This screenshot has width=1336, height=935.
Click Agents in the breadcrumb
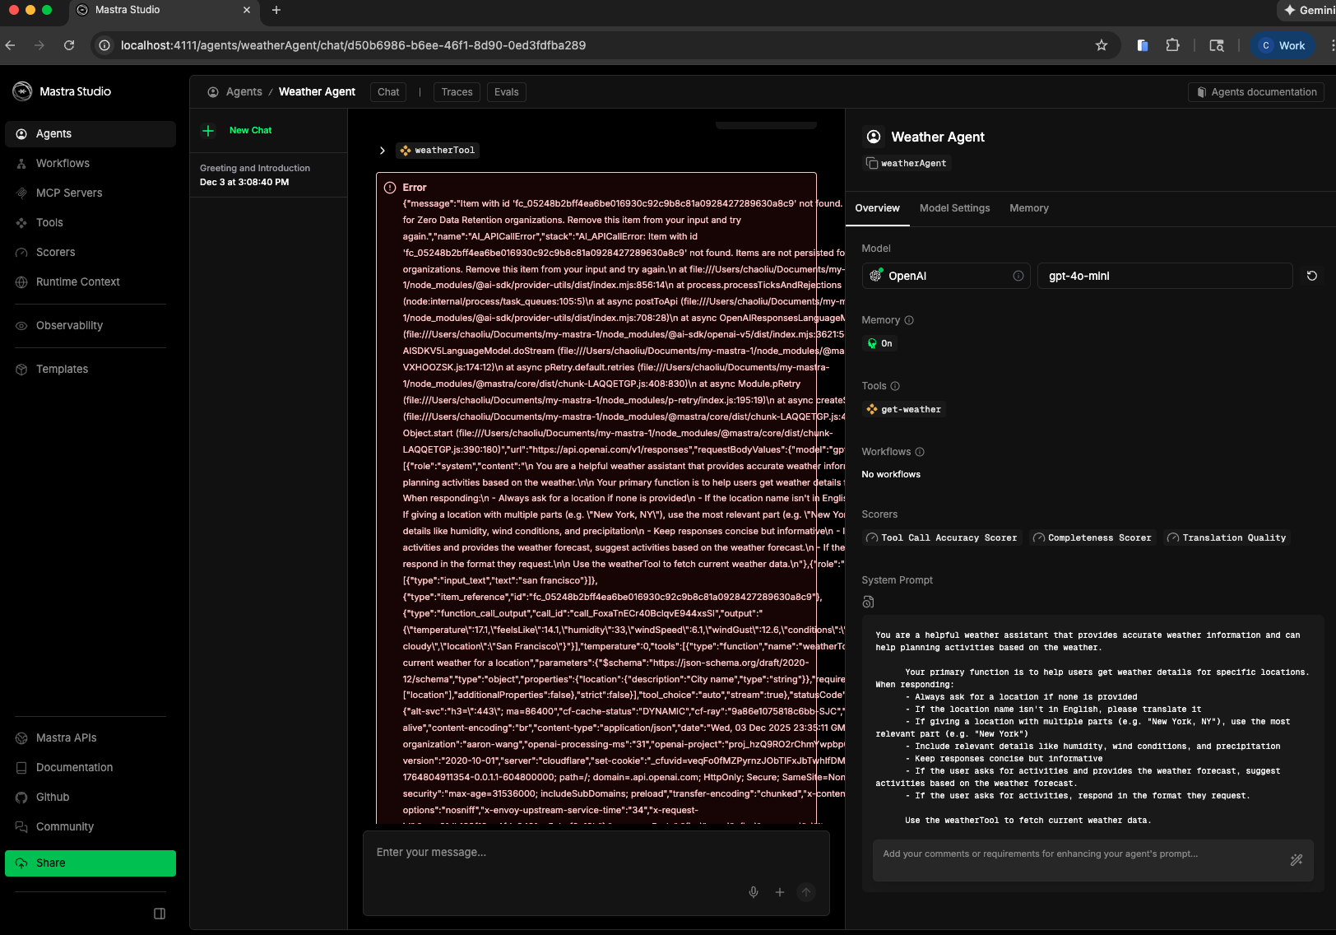pyautogui.click(x=244, y=92)
